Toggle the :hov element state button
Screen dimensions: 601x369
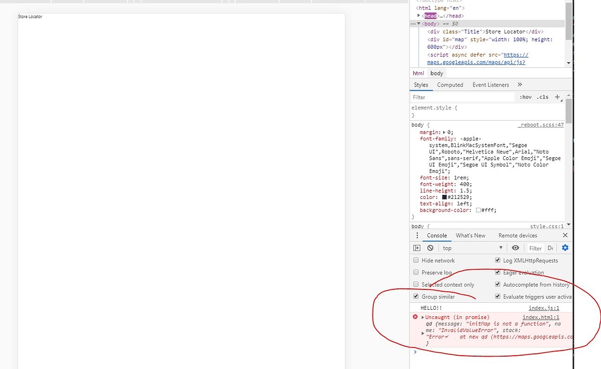point(526,97)
